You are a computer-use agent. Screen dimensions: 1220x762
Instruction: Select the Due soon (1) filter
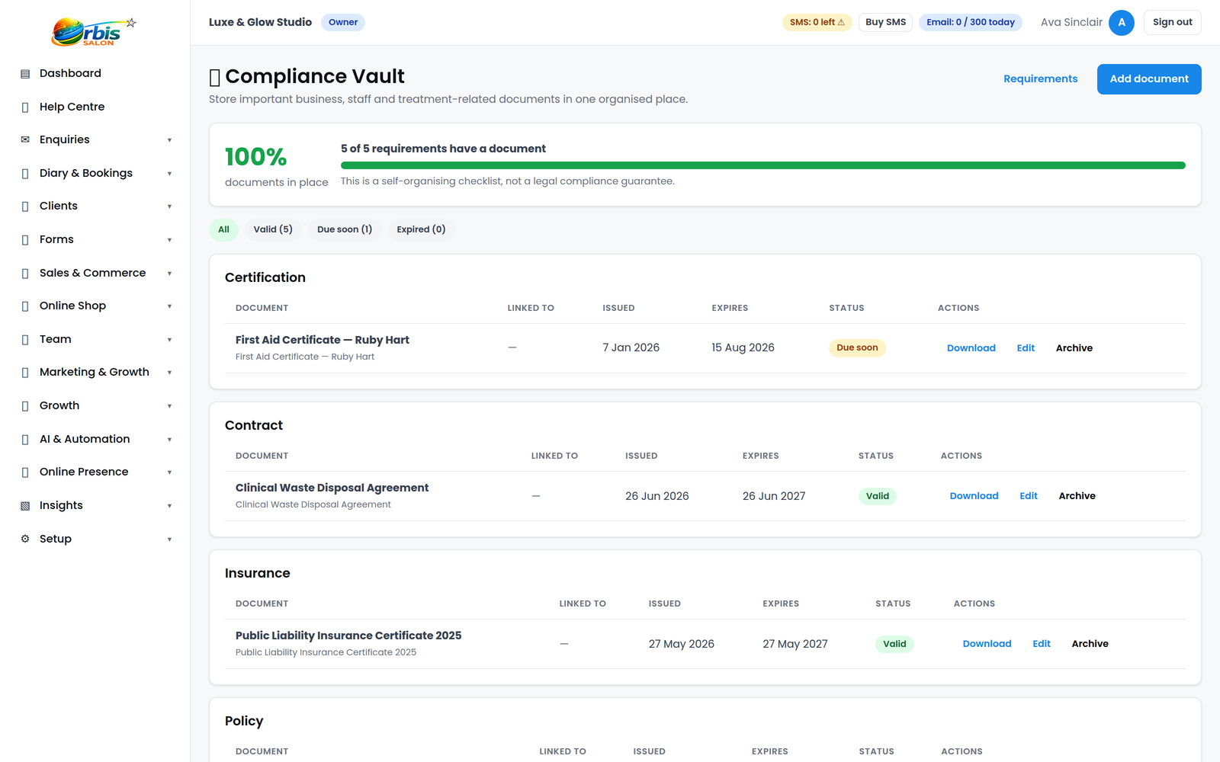coord(345,229)
